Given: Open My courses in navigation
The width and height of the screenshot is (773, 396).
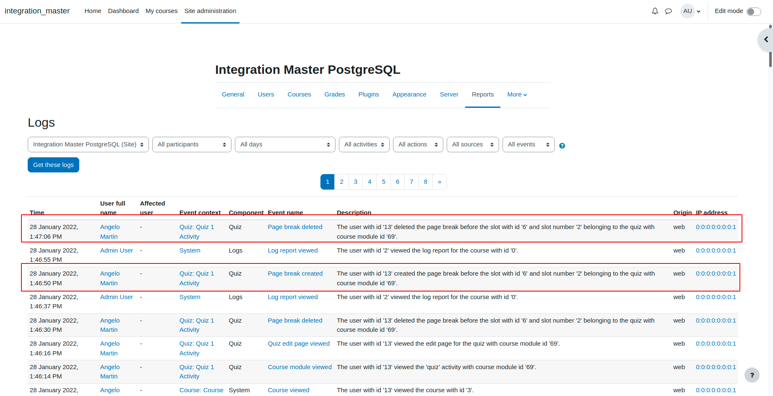Looking at the screenshot, I should [x=161, y=11].
